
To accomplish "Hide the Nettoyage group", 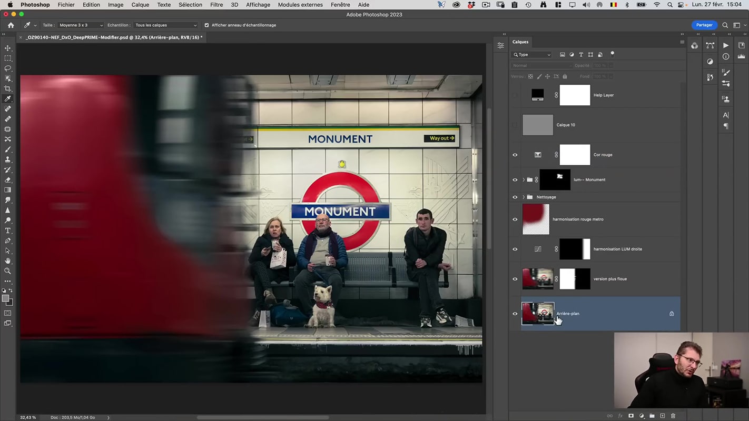I will pos(515,197).
